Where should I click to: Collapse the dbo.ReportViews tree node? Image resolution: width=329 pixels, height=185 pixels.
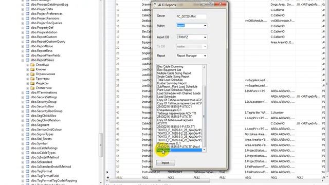(x=23, y=60)
